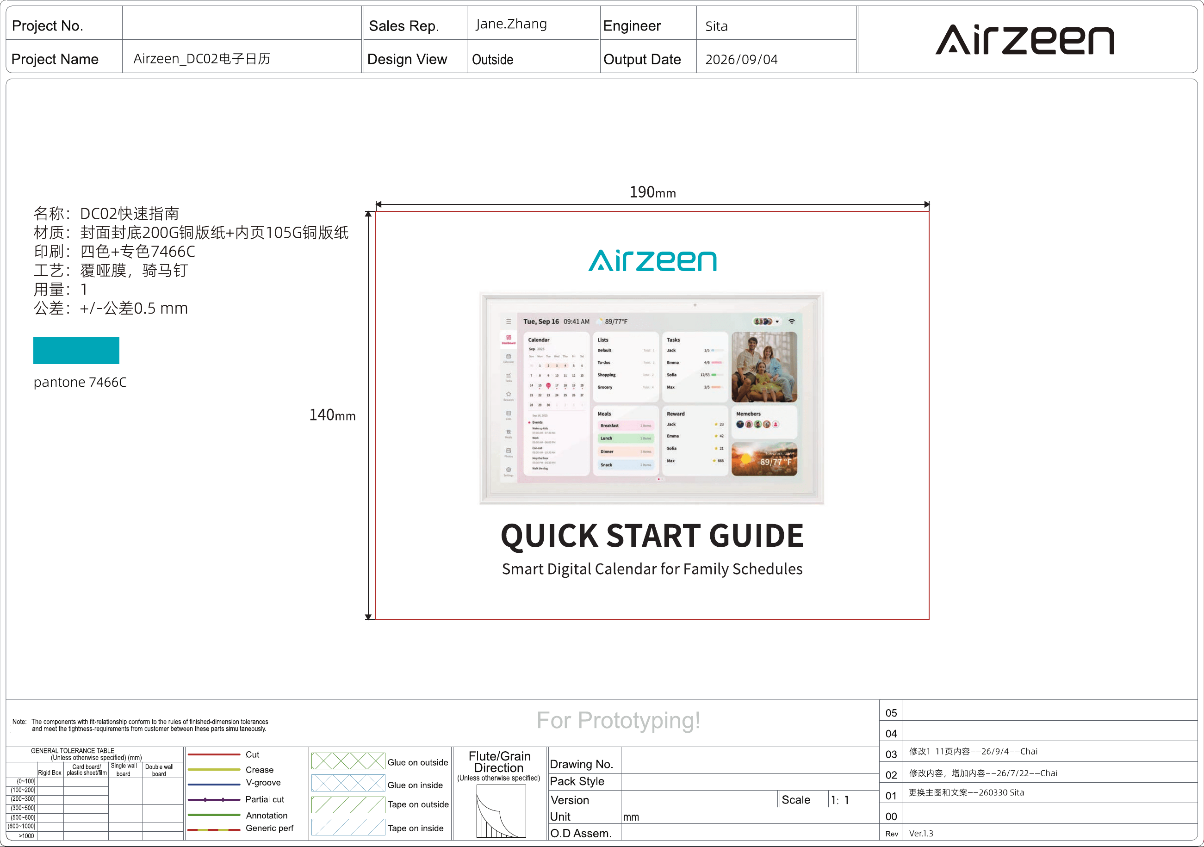Select the Generic perf dashed line sample
The width and height of the screenshot is (1204, 847).
(214, 830)
